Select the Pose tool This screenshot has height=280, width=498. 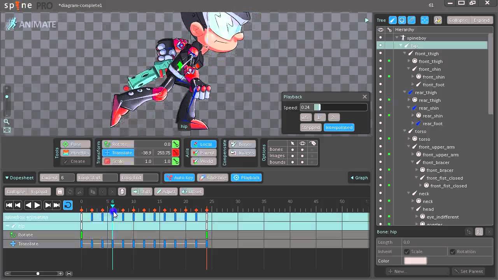(x=75, y=144)
